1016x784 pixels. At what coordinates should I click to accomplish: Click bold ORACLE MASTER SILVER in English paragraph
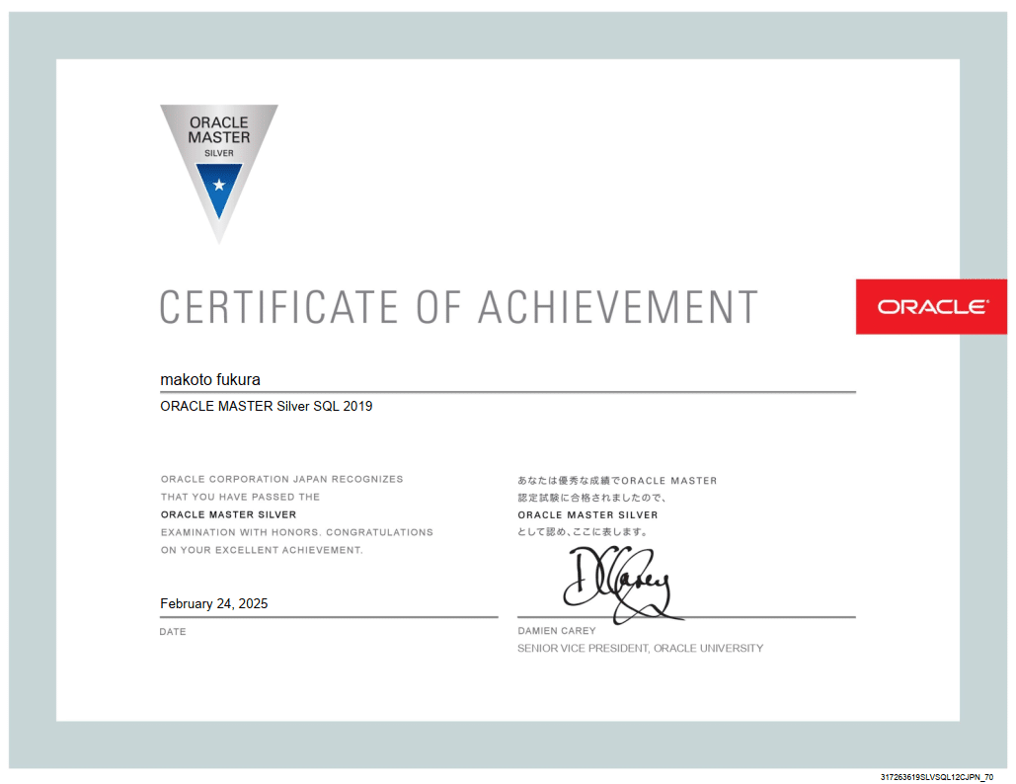point(229,514)
